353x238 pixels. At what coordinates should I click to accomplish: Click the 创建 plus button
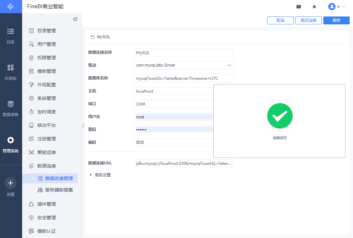[11, 183]
